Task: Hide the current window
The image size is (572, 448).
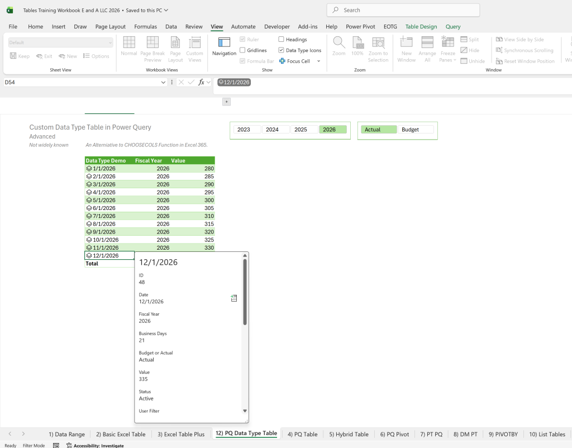Action: click(x=469, y=50)
